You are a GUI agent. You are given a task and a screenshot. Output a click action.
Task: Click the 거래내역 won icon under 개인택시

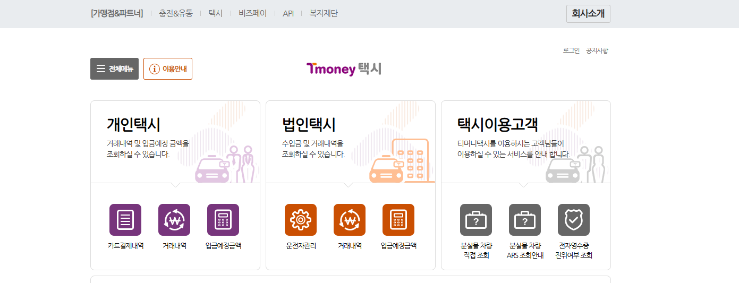click(x=174, y=220)
